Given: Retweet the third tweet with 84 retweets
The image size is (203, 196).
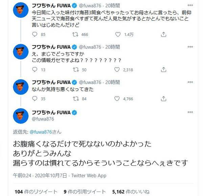Looking at the screenshot, I should pyautogui.click(x=75, y=99).
